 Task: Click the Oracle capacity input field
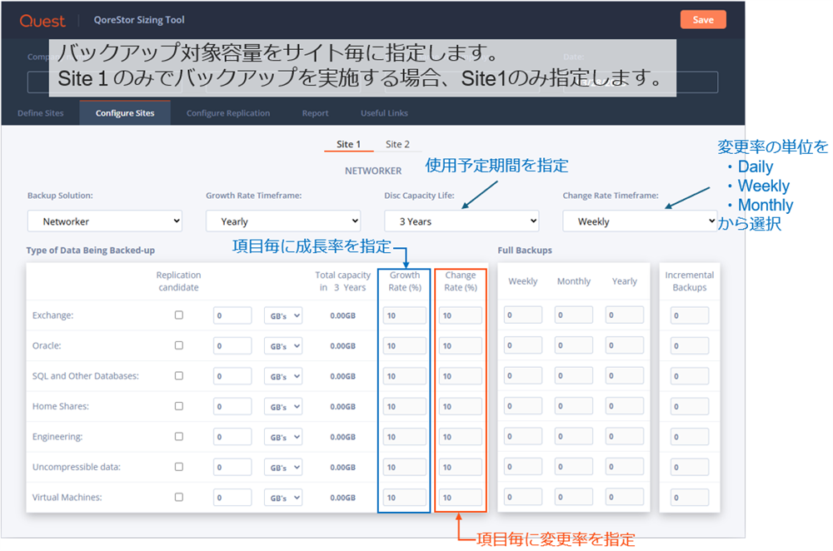point(232,345)
